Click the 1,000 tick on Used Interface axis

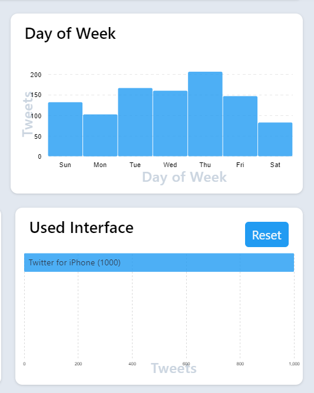coord(294,364)
